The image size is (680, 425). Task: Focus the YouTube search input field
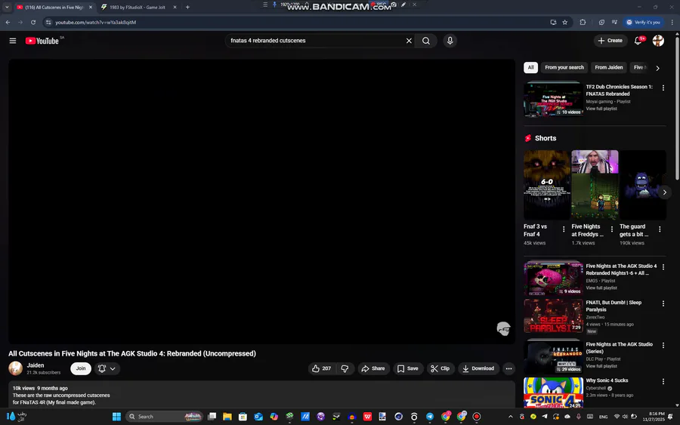click(x=314, y=41)
